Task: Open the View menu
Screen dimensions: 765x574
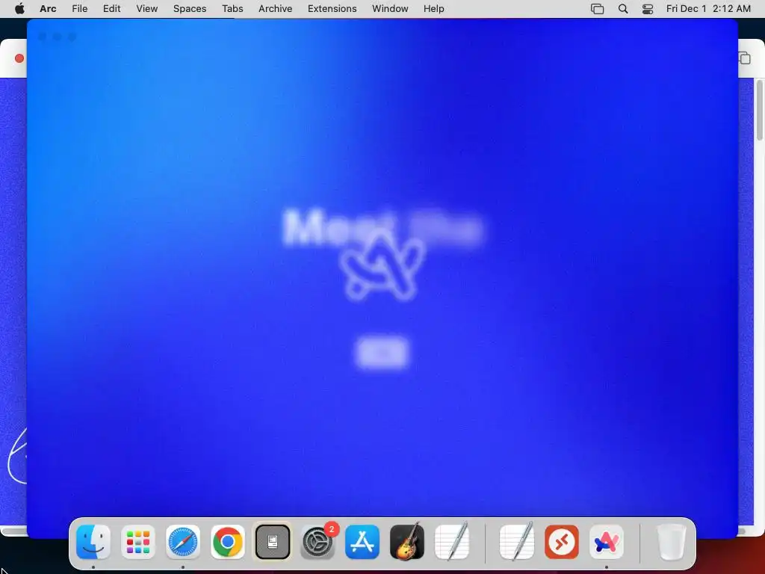Action: 147,8
